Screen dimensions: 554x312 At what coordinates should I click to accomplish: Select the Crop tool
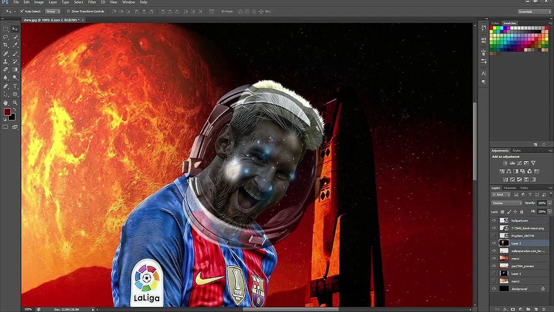pyautogui.click(x=6, y=45)
